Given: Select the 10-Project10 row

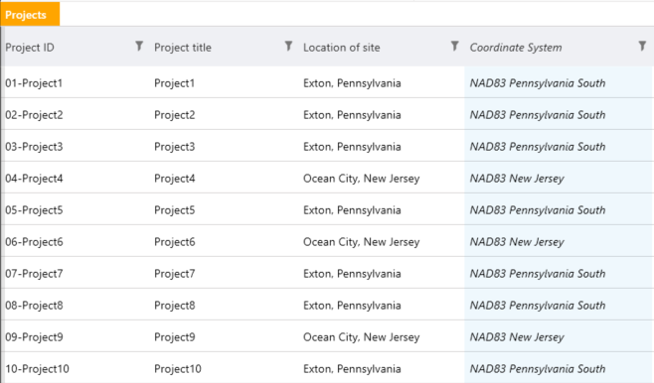Looking at the screenshot, I should [327, 369].
